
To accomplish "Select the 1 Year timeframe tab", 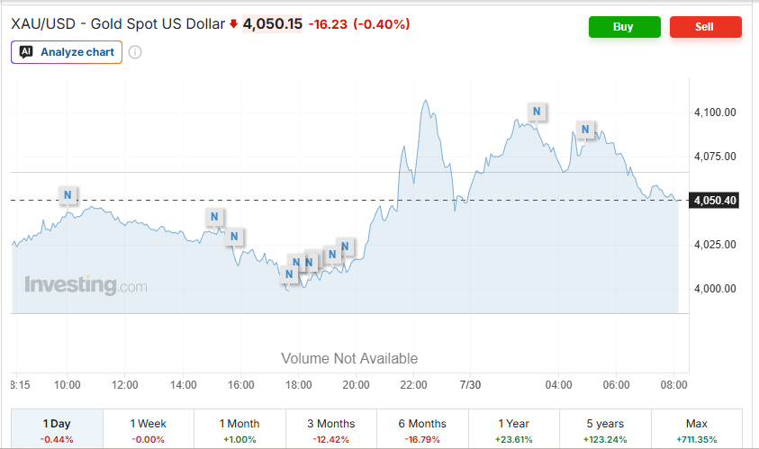I will pos(513,429).
